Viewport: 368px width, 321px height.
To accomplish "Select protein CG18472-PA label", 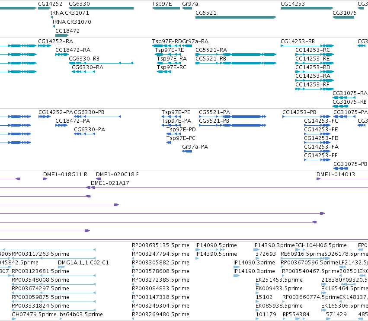I will (x=73, y=121).
